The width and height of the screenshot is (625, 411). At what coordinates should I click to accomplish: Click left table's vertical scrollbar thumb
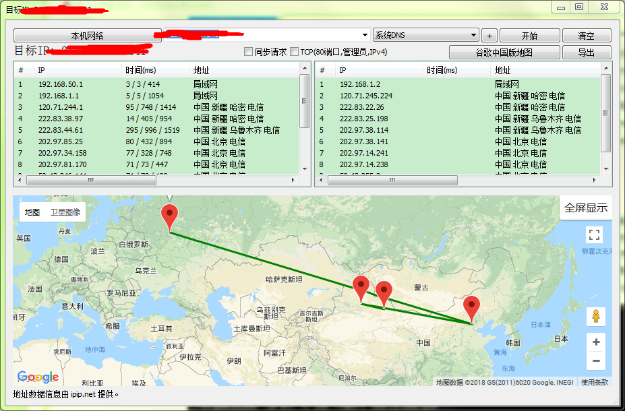tap(305, 101)
